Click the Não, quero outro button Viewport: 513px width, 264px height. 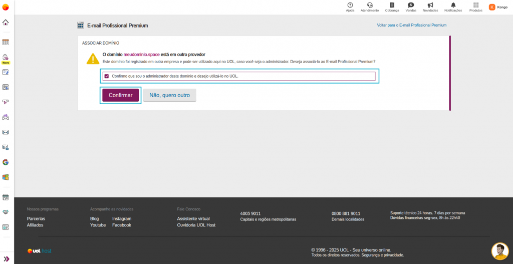point(169,95)
